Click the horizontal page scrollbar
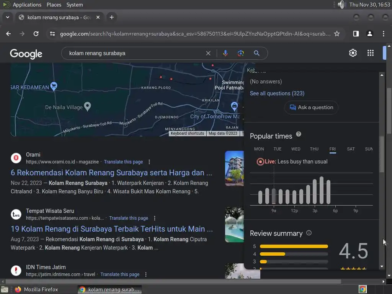This screenshot has width=392, height=294. point(173,281)
